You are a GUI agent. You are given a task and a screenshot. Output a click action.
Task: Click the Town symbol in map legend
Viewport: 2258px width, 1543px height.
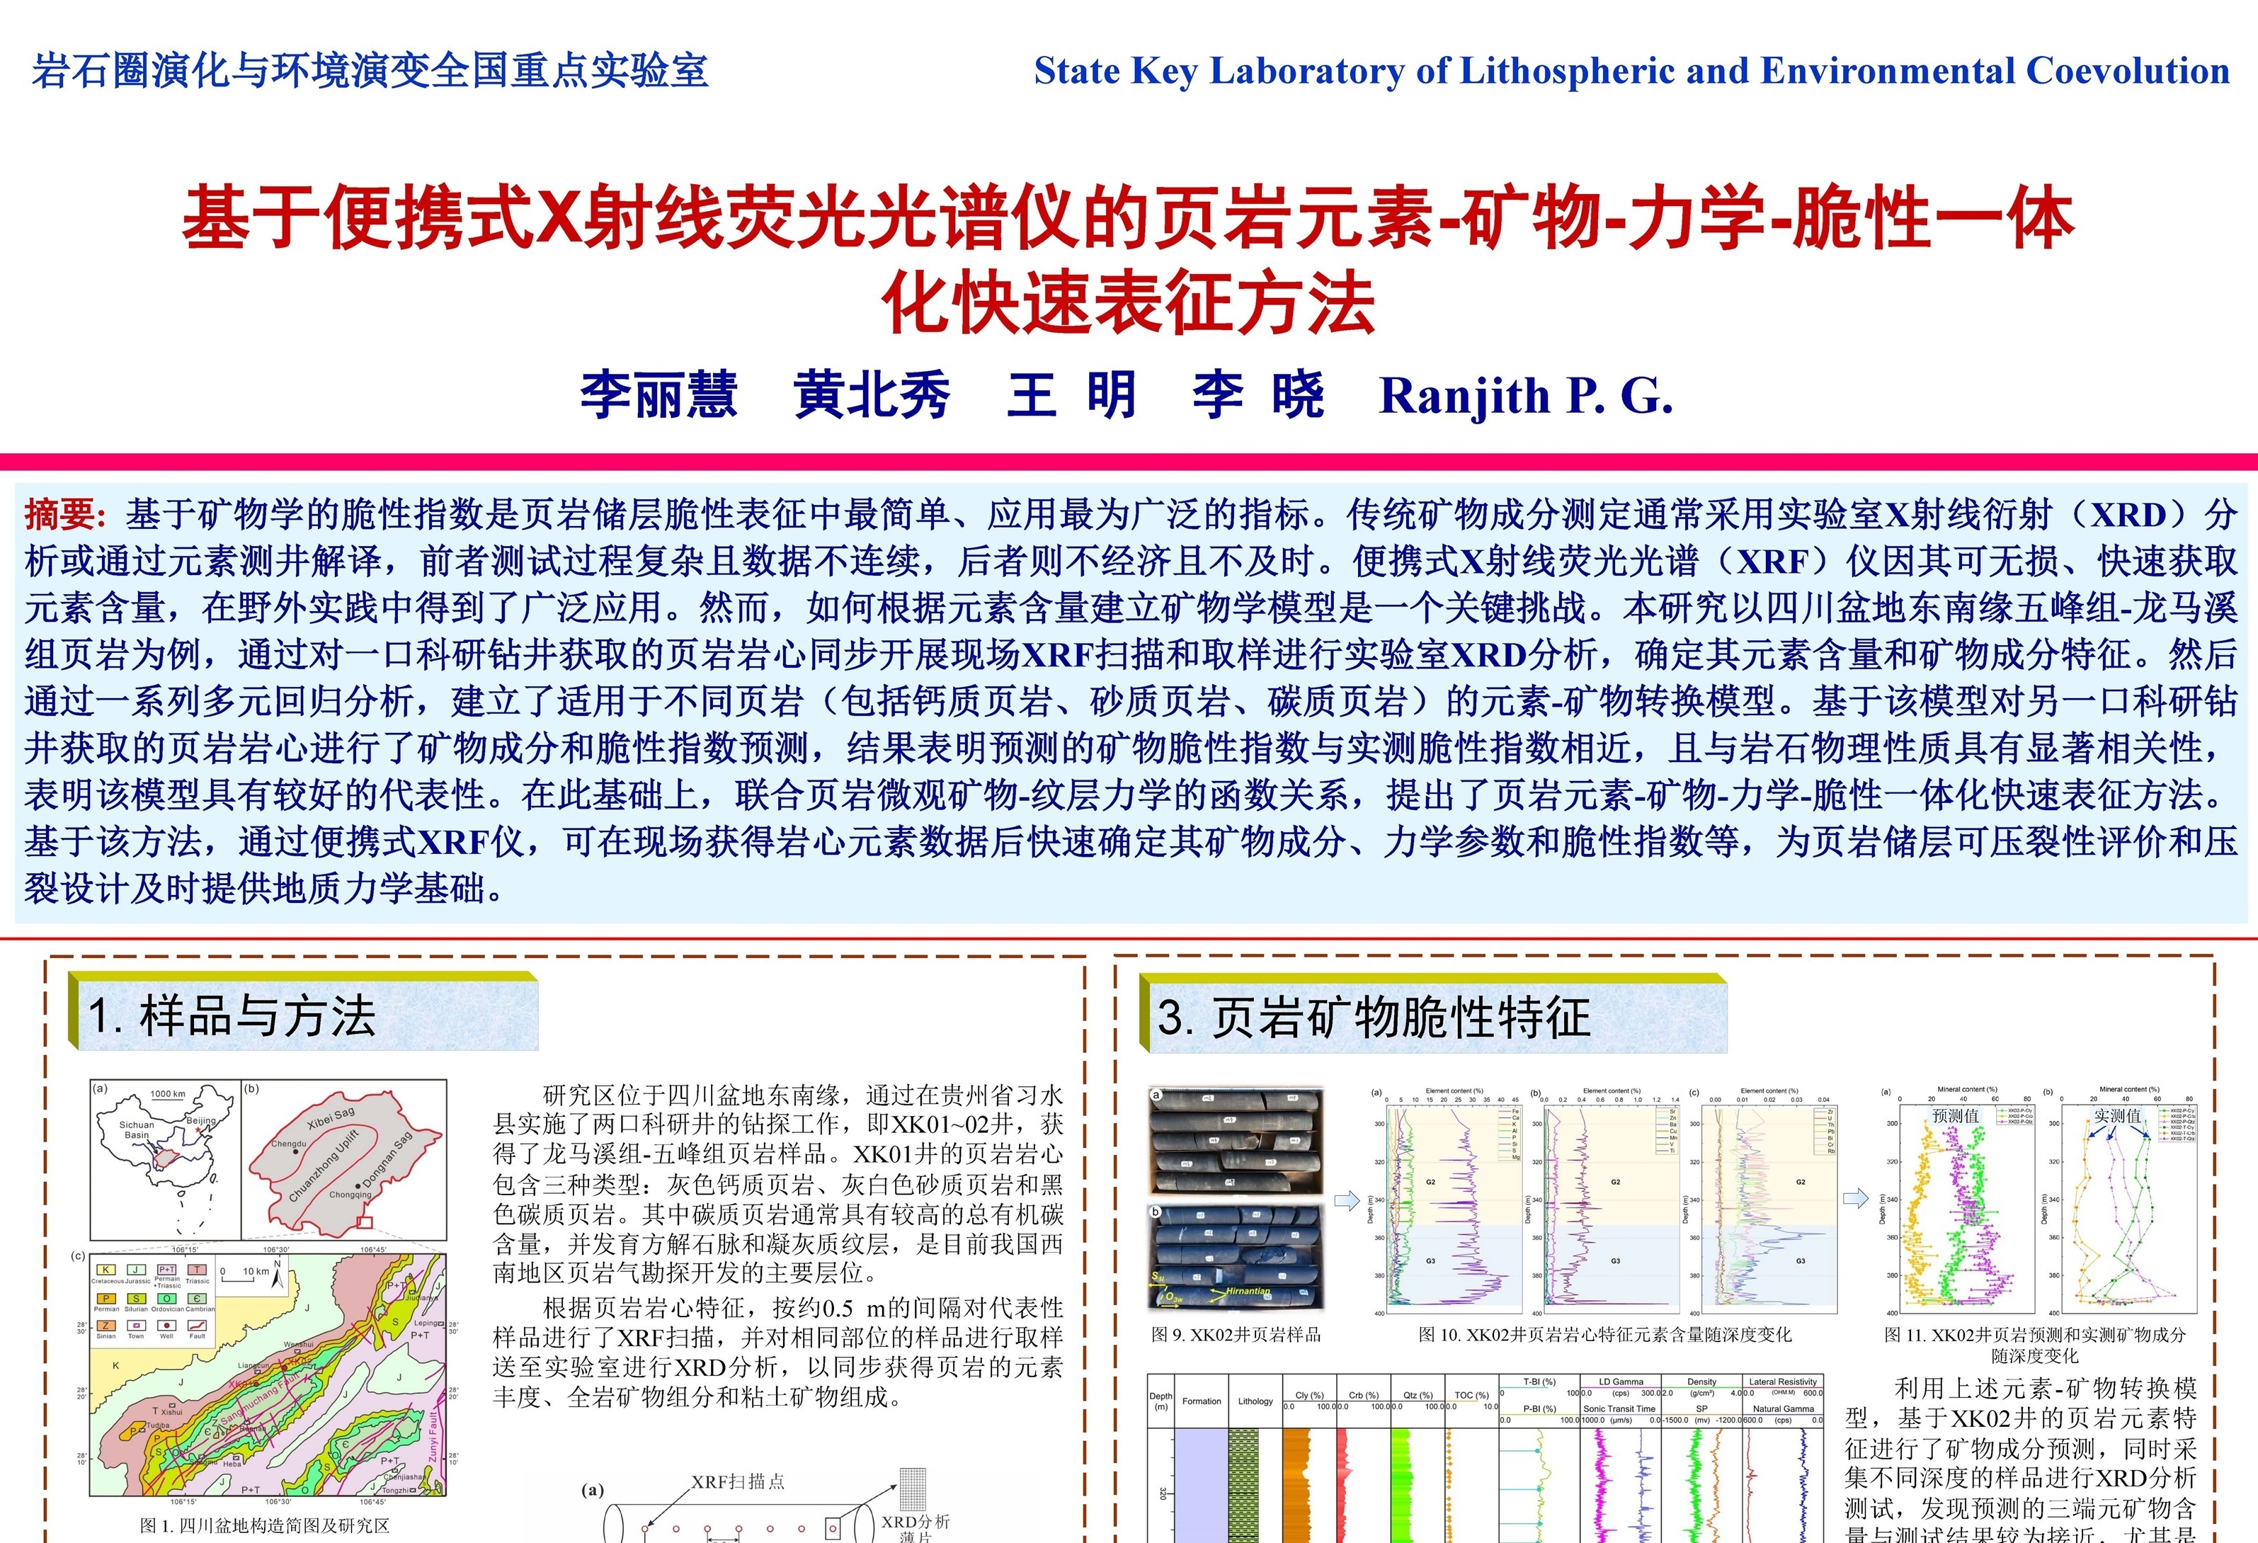click(x=136, y=1326)
